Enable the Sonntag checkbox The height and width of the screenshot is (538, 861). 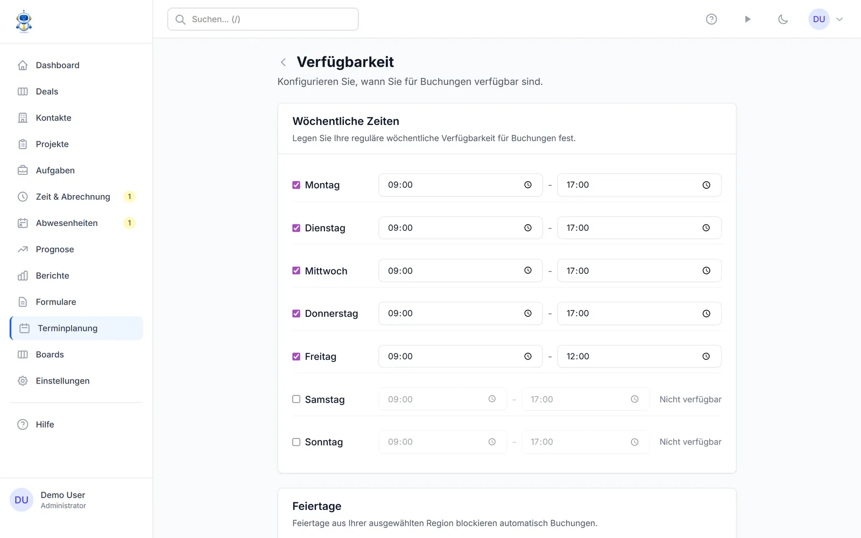[296, 442]
